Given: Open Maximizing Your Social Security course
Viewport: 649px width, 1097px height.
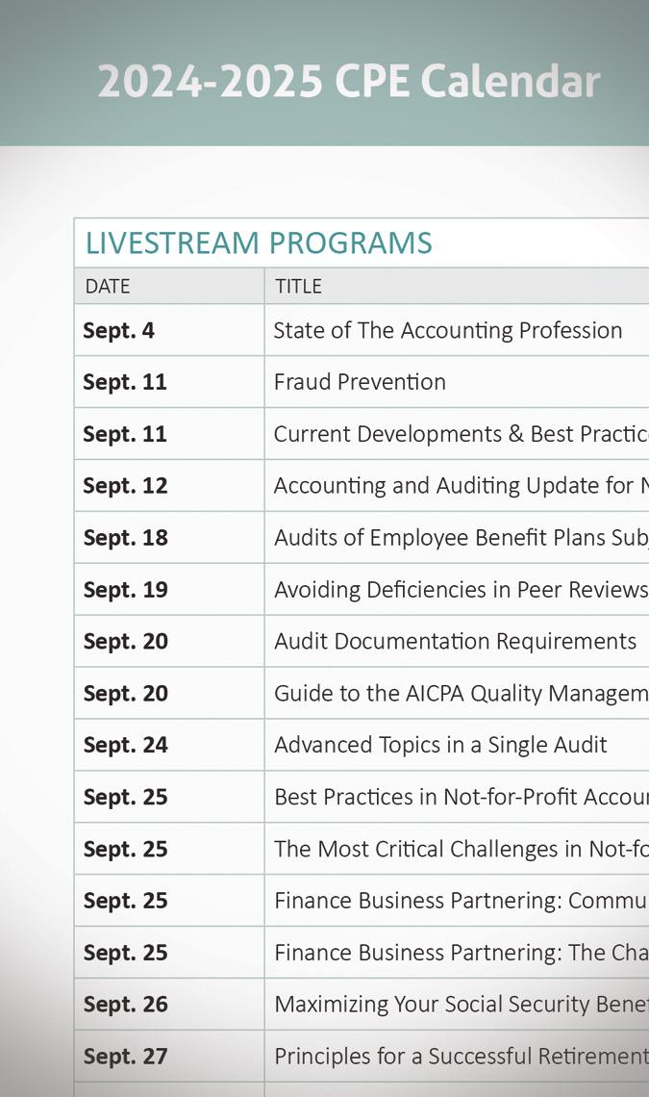Looking at the screenshot, I should click(x=460, y=1005).
